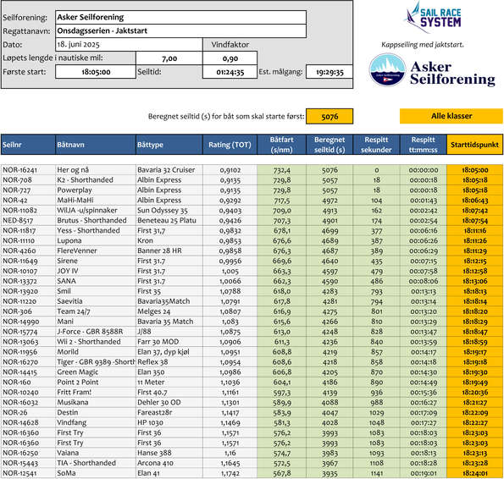Click boat type Bavaria 32 Cruiser
The image size is (504, 479).
click(166, 170)
